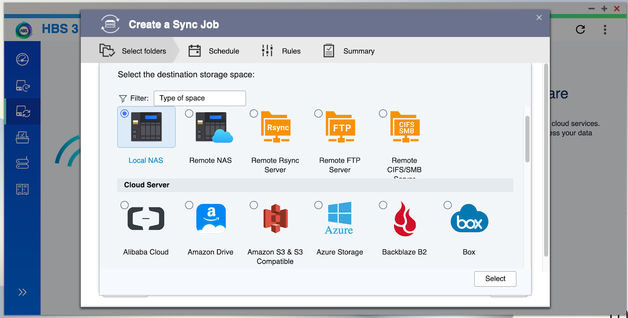
Task: Open the Services sidebar icon
Action: click(22, 163)
